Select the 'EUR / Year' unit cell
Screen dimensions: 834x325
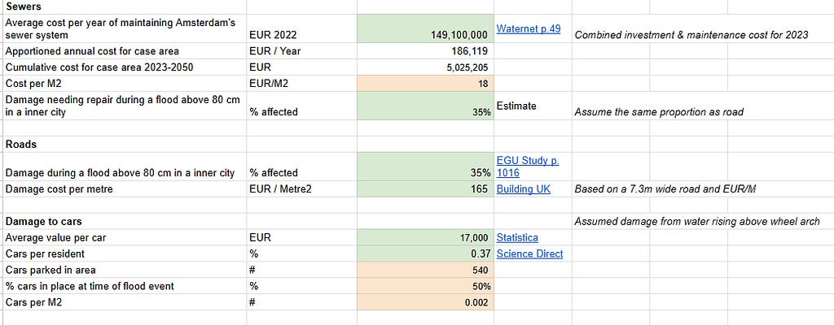point(302,51)
